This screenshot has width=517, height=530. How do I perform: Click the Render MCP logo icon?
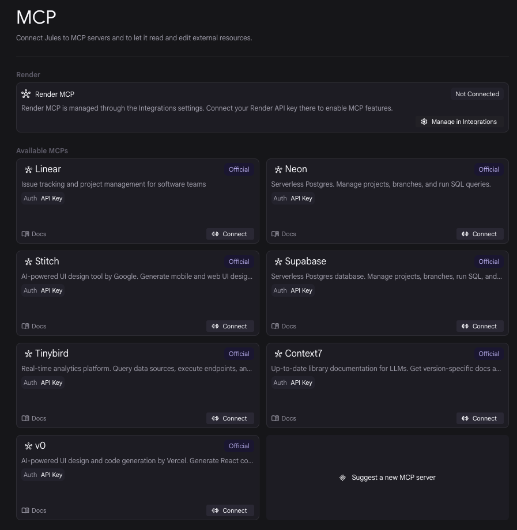tap(26, 94)
